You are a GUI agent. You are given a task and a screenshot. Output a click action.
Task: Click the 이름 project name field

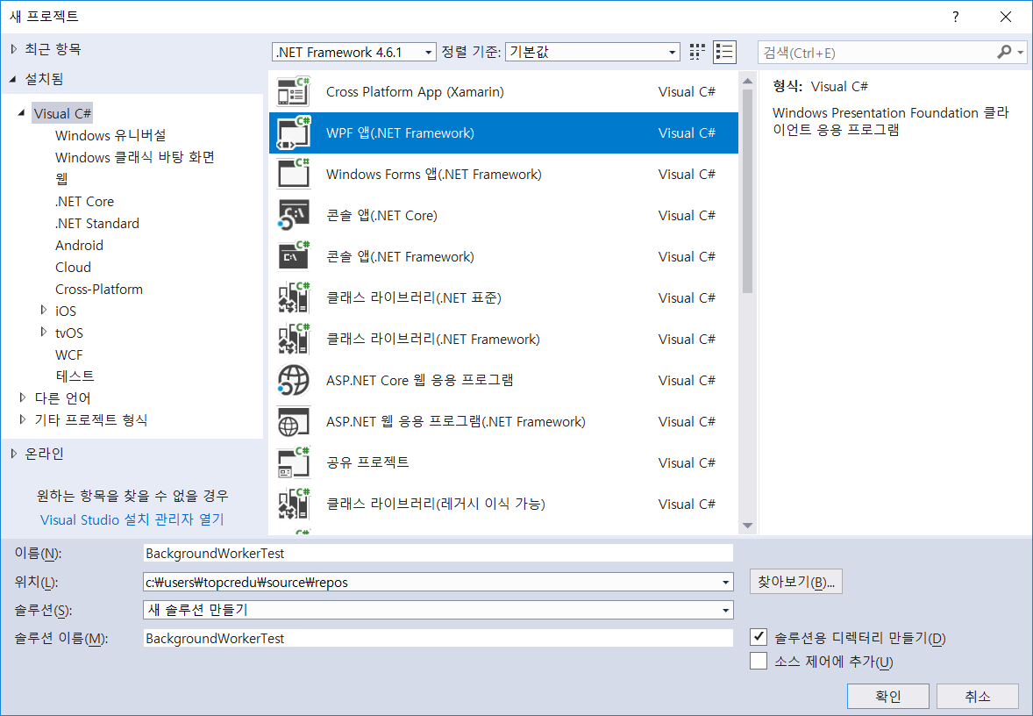438,553
